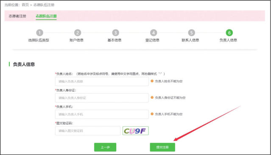This screenshot has width=271, height=155.
Task: Click the 负责人姓名不能为空 error message
Action: click(169, 81)
